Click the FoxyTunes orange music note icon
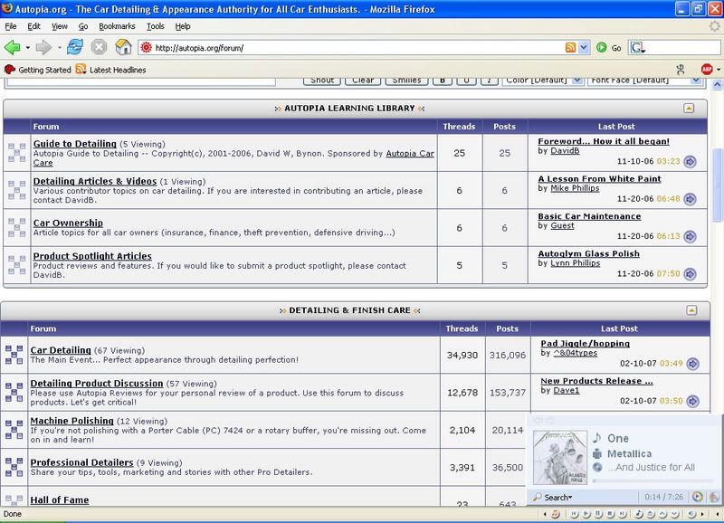Screen dimensions: 724x523 (556, 514)
